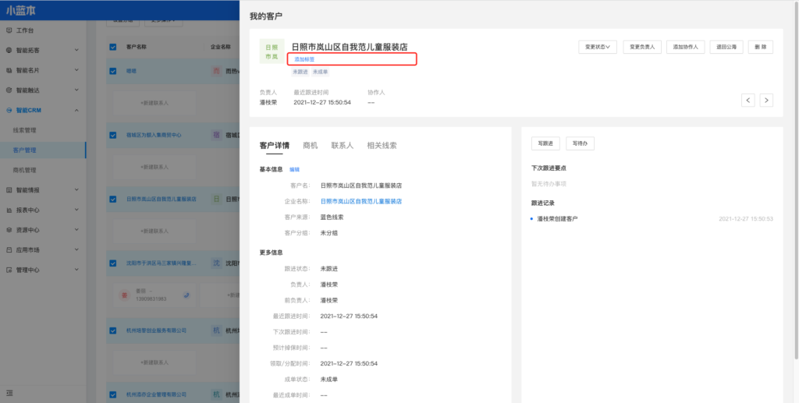Click the 智能拓客 sidebar icon
Screen dimensions: 799x403
(9, 51)
